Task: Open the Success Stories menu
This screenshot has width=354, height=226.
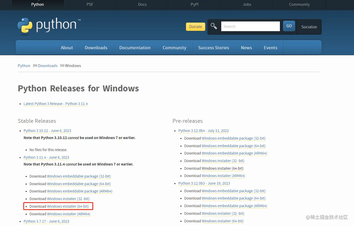Action: [214, 48]
